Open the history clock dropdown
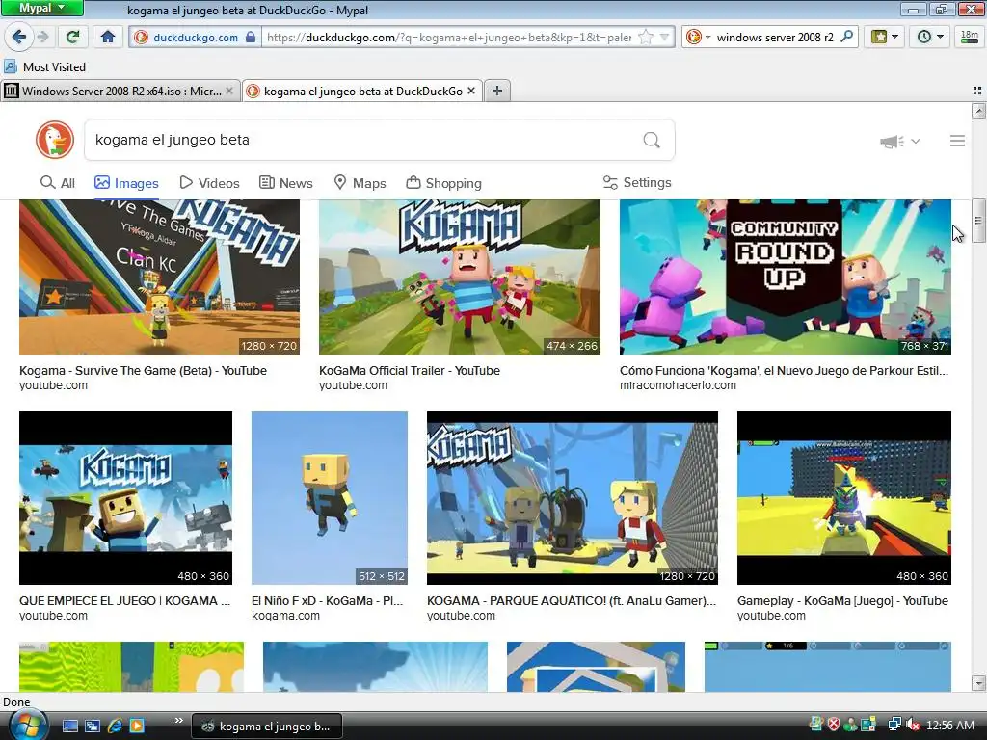Image resolution: width=987 pixels, height=740 pixels. 930,37
